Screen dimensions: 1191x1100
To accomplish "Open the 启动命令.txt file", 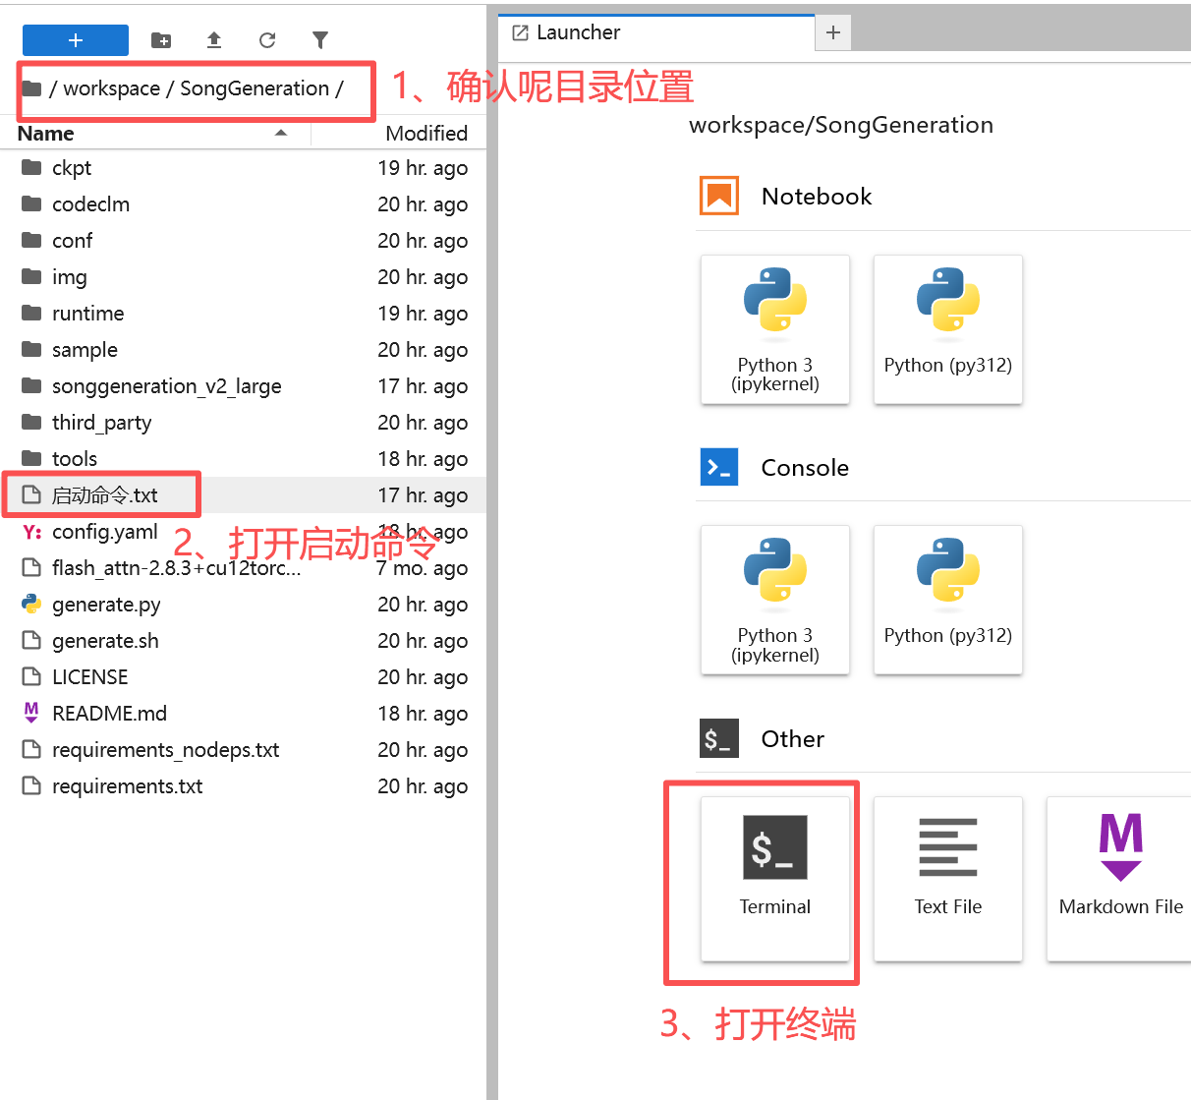I will pos(104,495).
